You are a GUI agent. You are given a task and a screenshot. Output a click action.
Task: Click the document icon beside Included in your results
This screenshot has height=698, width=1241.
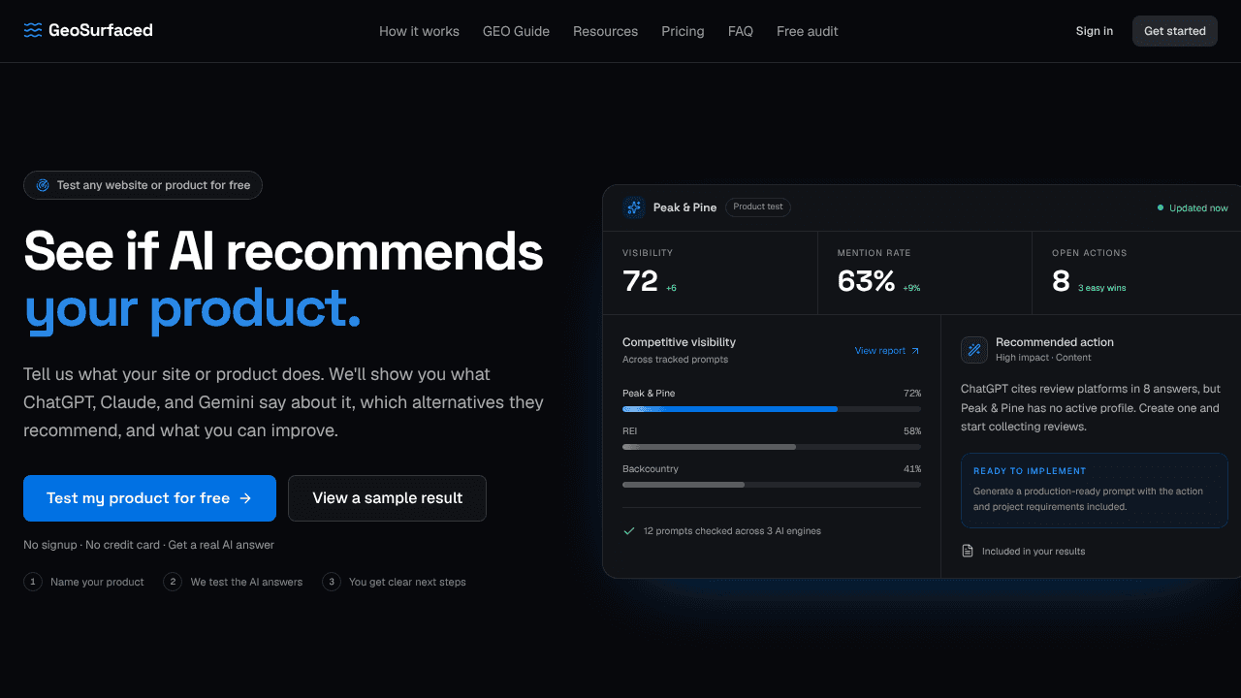(968, 551)
